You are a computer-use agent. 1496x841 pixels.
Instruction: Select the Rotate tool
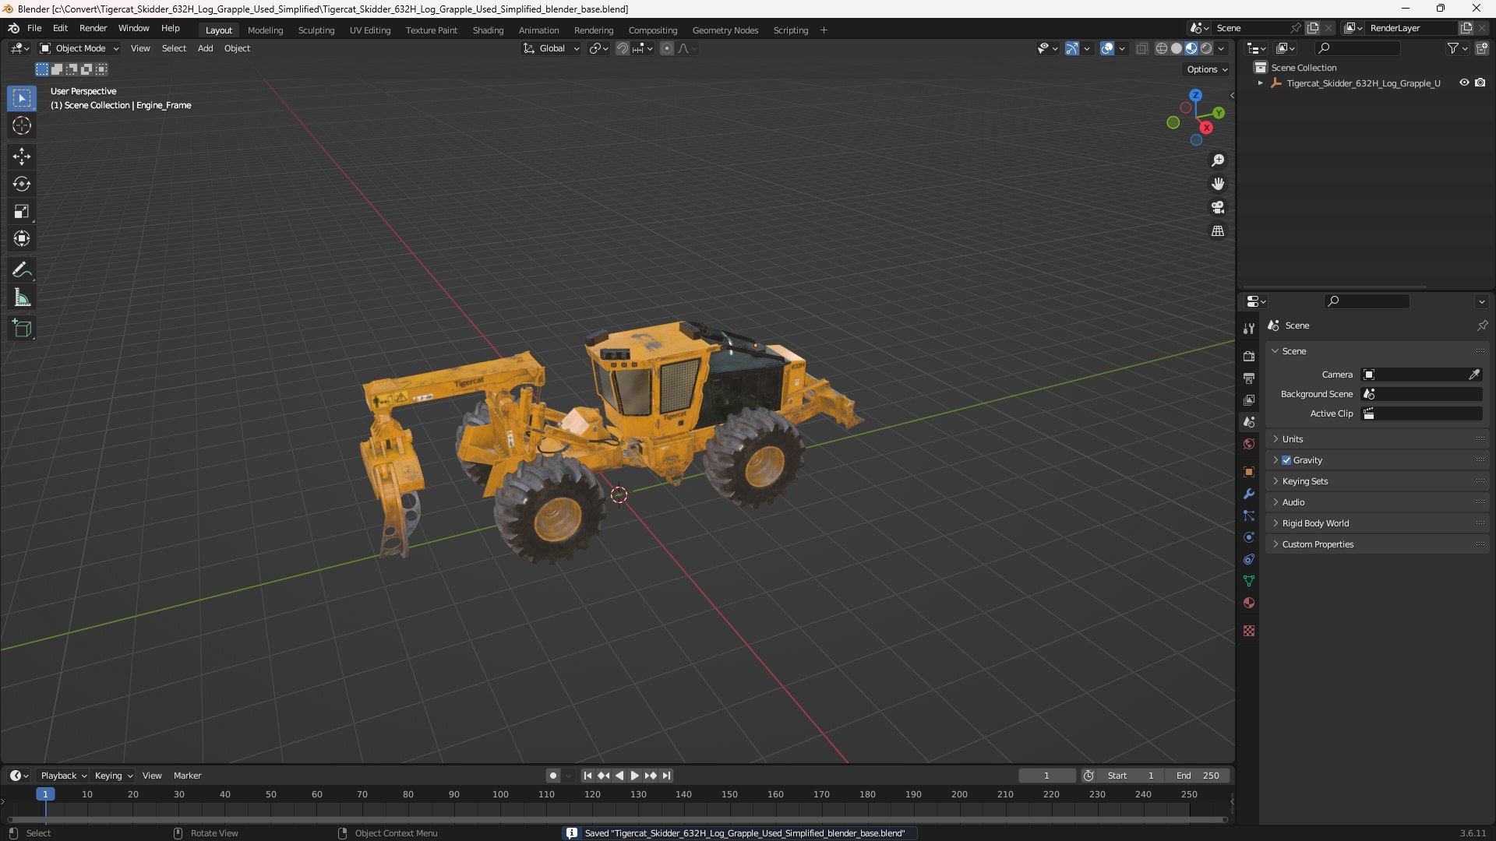pos(22,184)
